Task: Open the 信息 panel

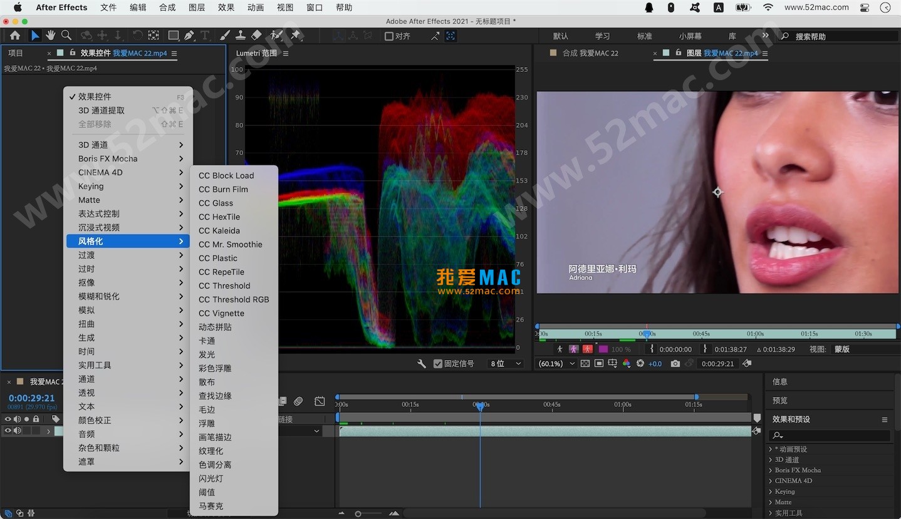Action: click(780, 381)
